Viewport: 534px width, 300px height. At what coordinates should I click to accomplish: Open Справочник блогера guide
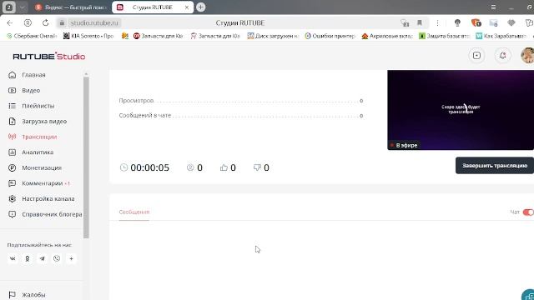(x=52, y=214)
